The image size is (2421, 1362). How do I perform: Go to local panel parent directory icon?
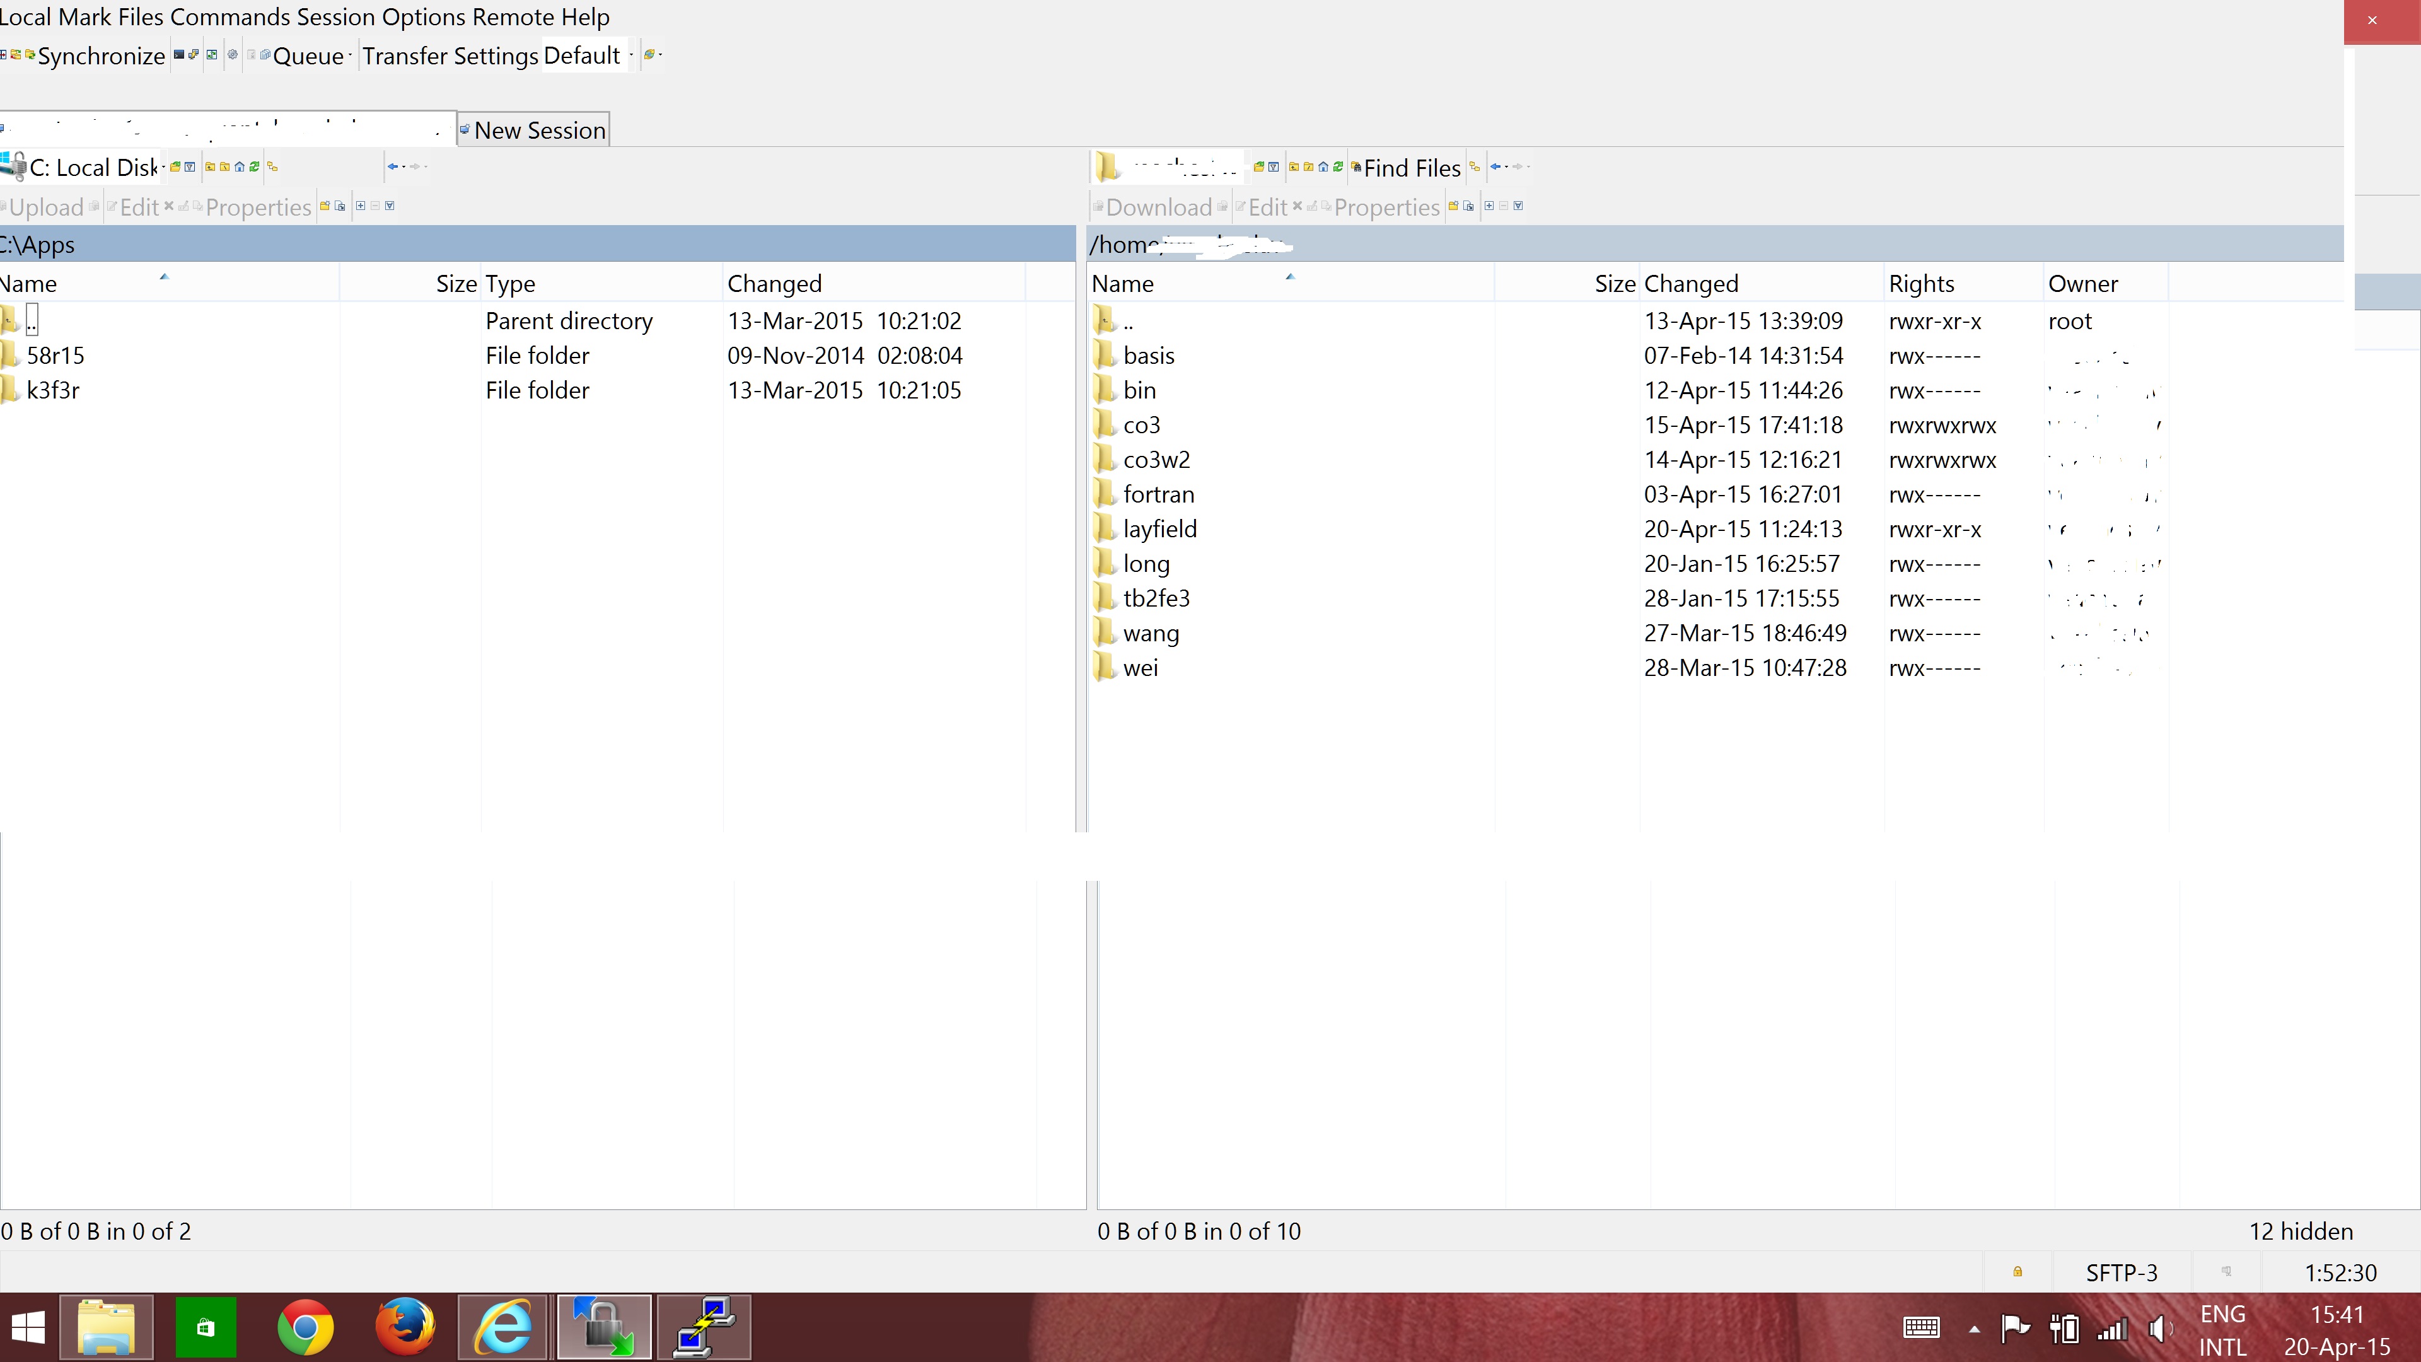coord(209,167)
